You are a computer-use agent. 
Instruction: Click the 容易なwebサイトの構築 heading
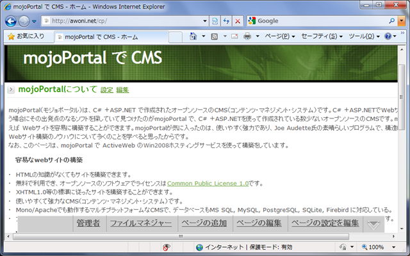(x=49, y=160)
